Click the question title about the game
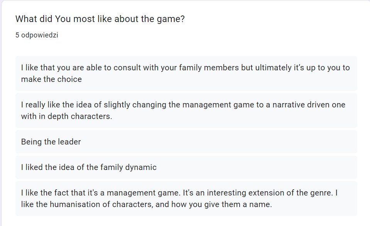The height and width of the screenshot is (226, 370). pos(100,19)
